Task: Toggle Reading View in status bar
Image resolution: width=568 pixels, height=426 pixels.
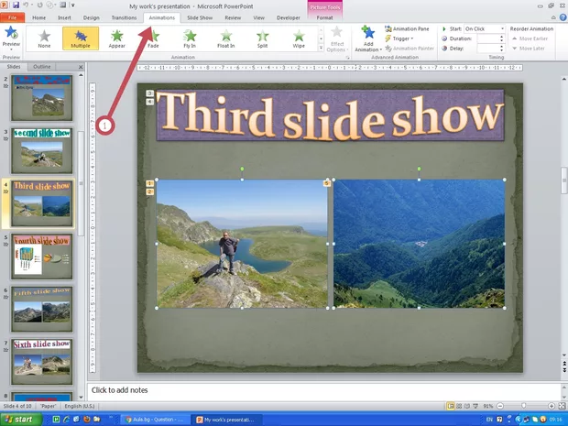Action: (x=469, y=406)
